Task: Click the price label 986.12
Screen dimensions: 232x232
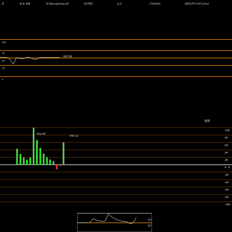Action: click(74, 136)
